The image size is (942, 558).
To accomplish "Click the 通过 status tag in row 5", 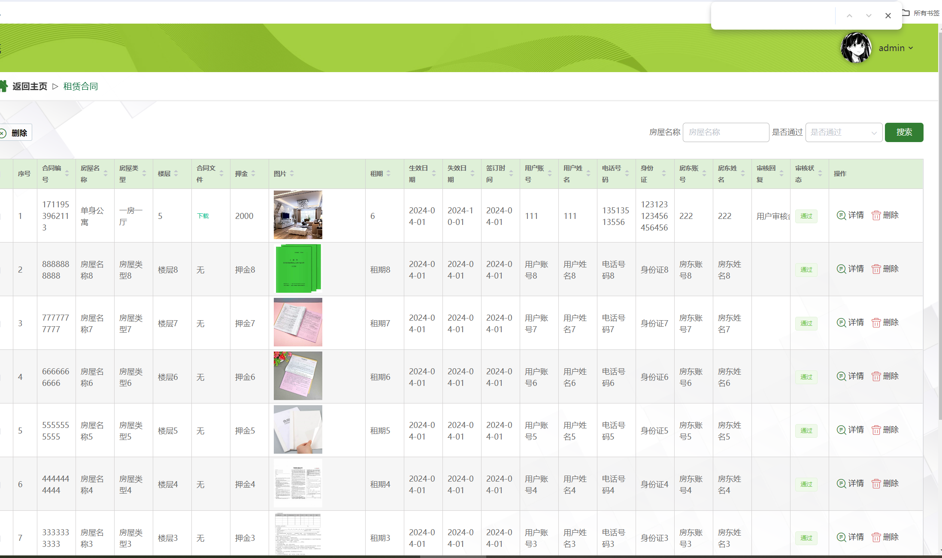I will [806, 431].
